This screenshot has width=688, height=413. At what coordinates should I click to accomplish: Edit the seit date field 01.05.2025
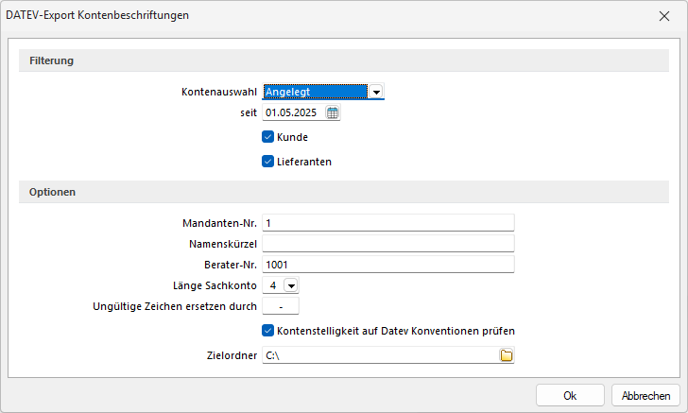tap(294, 112)
